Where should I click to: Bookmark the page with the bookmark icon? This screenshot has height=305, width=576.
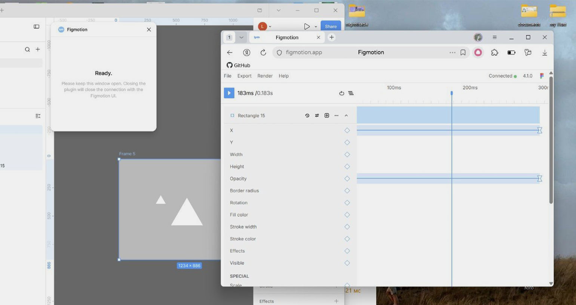coord(463,53)
